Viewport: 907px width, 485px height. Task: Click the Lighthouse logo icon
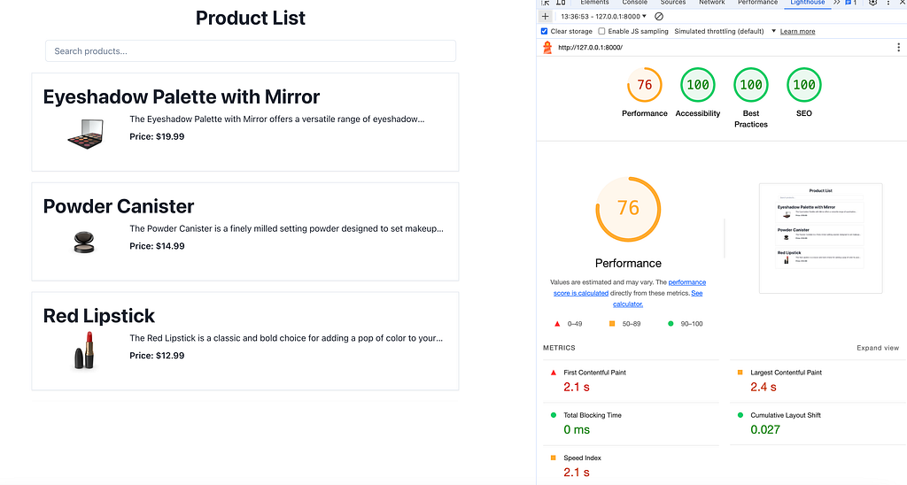pyautogui.click(x=547, y=48)
